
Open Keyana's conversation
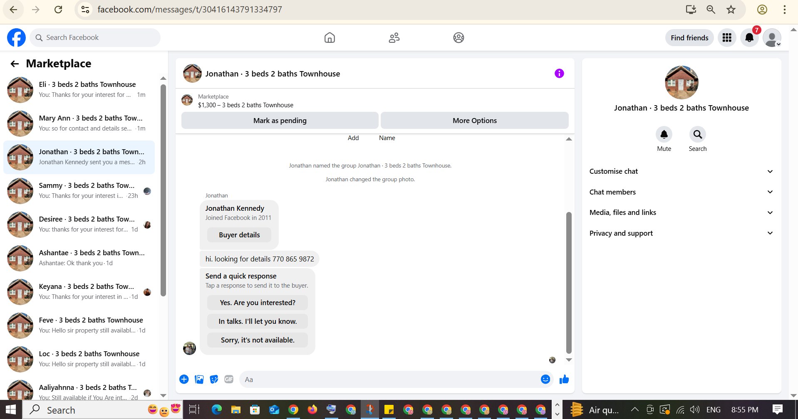[79, 292]
